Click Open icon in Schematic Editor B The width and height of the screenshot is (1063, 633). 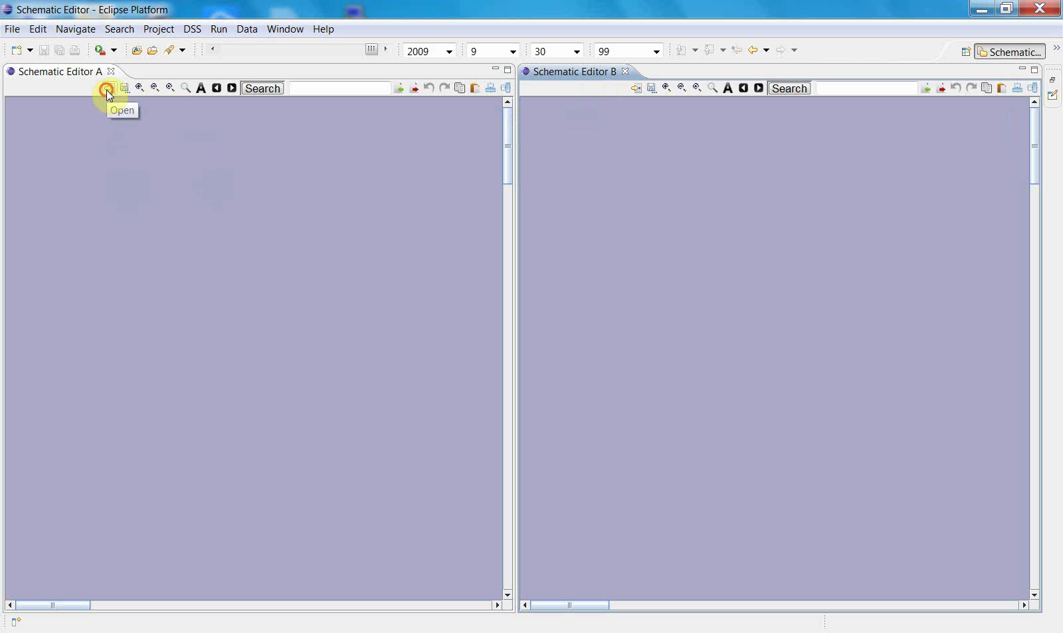(x=636, y=88)
